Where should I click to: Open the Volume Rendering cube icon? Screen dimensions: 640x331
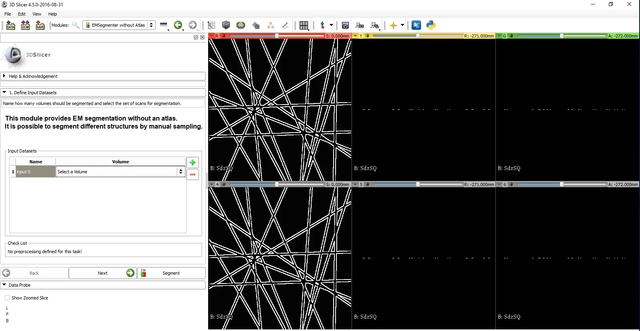click(x=226, y=25)
